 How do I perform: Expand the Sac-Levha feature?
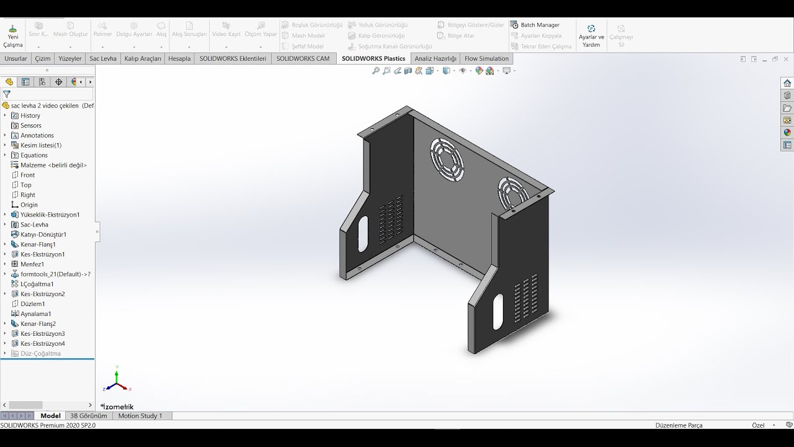[5, 225]
